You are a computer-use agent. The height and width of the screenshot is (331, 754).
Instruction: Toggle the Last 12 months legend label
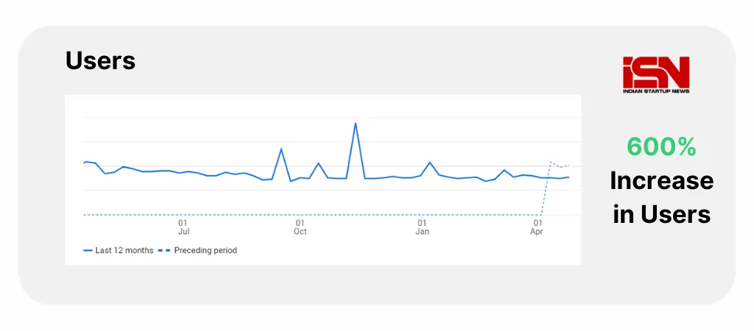tap(124, 250)
